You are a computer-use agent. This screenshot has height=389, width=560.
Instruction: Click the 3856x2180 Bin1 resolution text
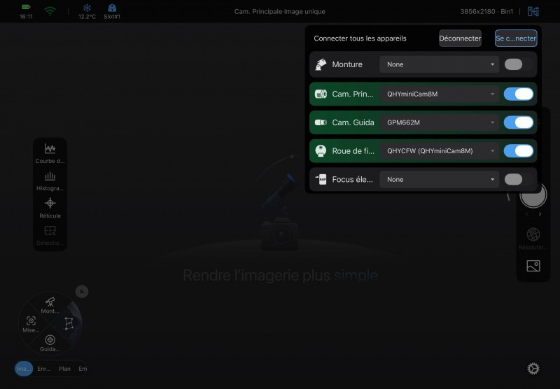[x=486, y=11]
